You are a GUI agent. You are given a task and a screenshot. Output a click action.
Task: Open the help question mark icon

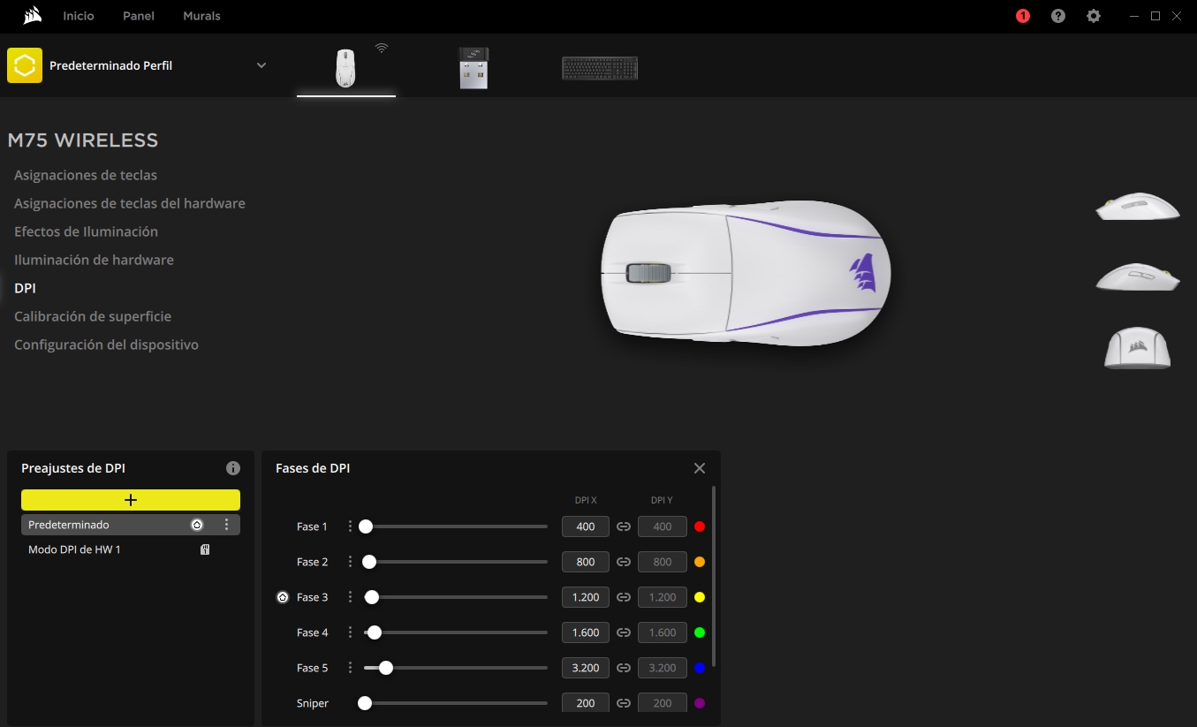click(1058, 16)
